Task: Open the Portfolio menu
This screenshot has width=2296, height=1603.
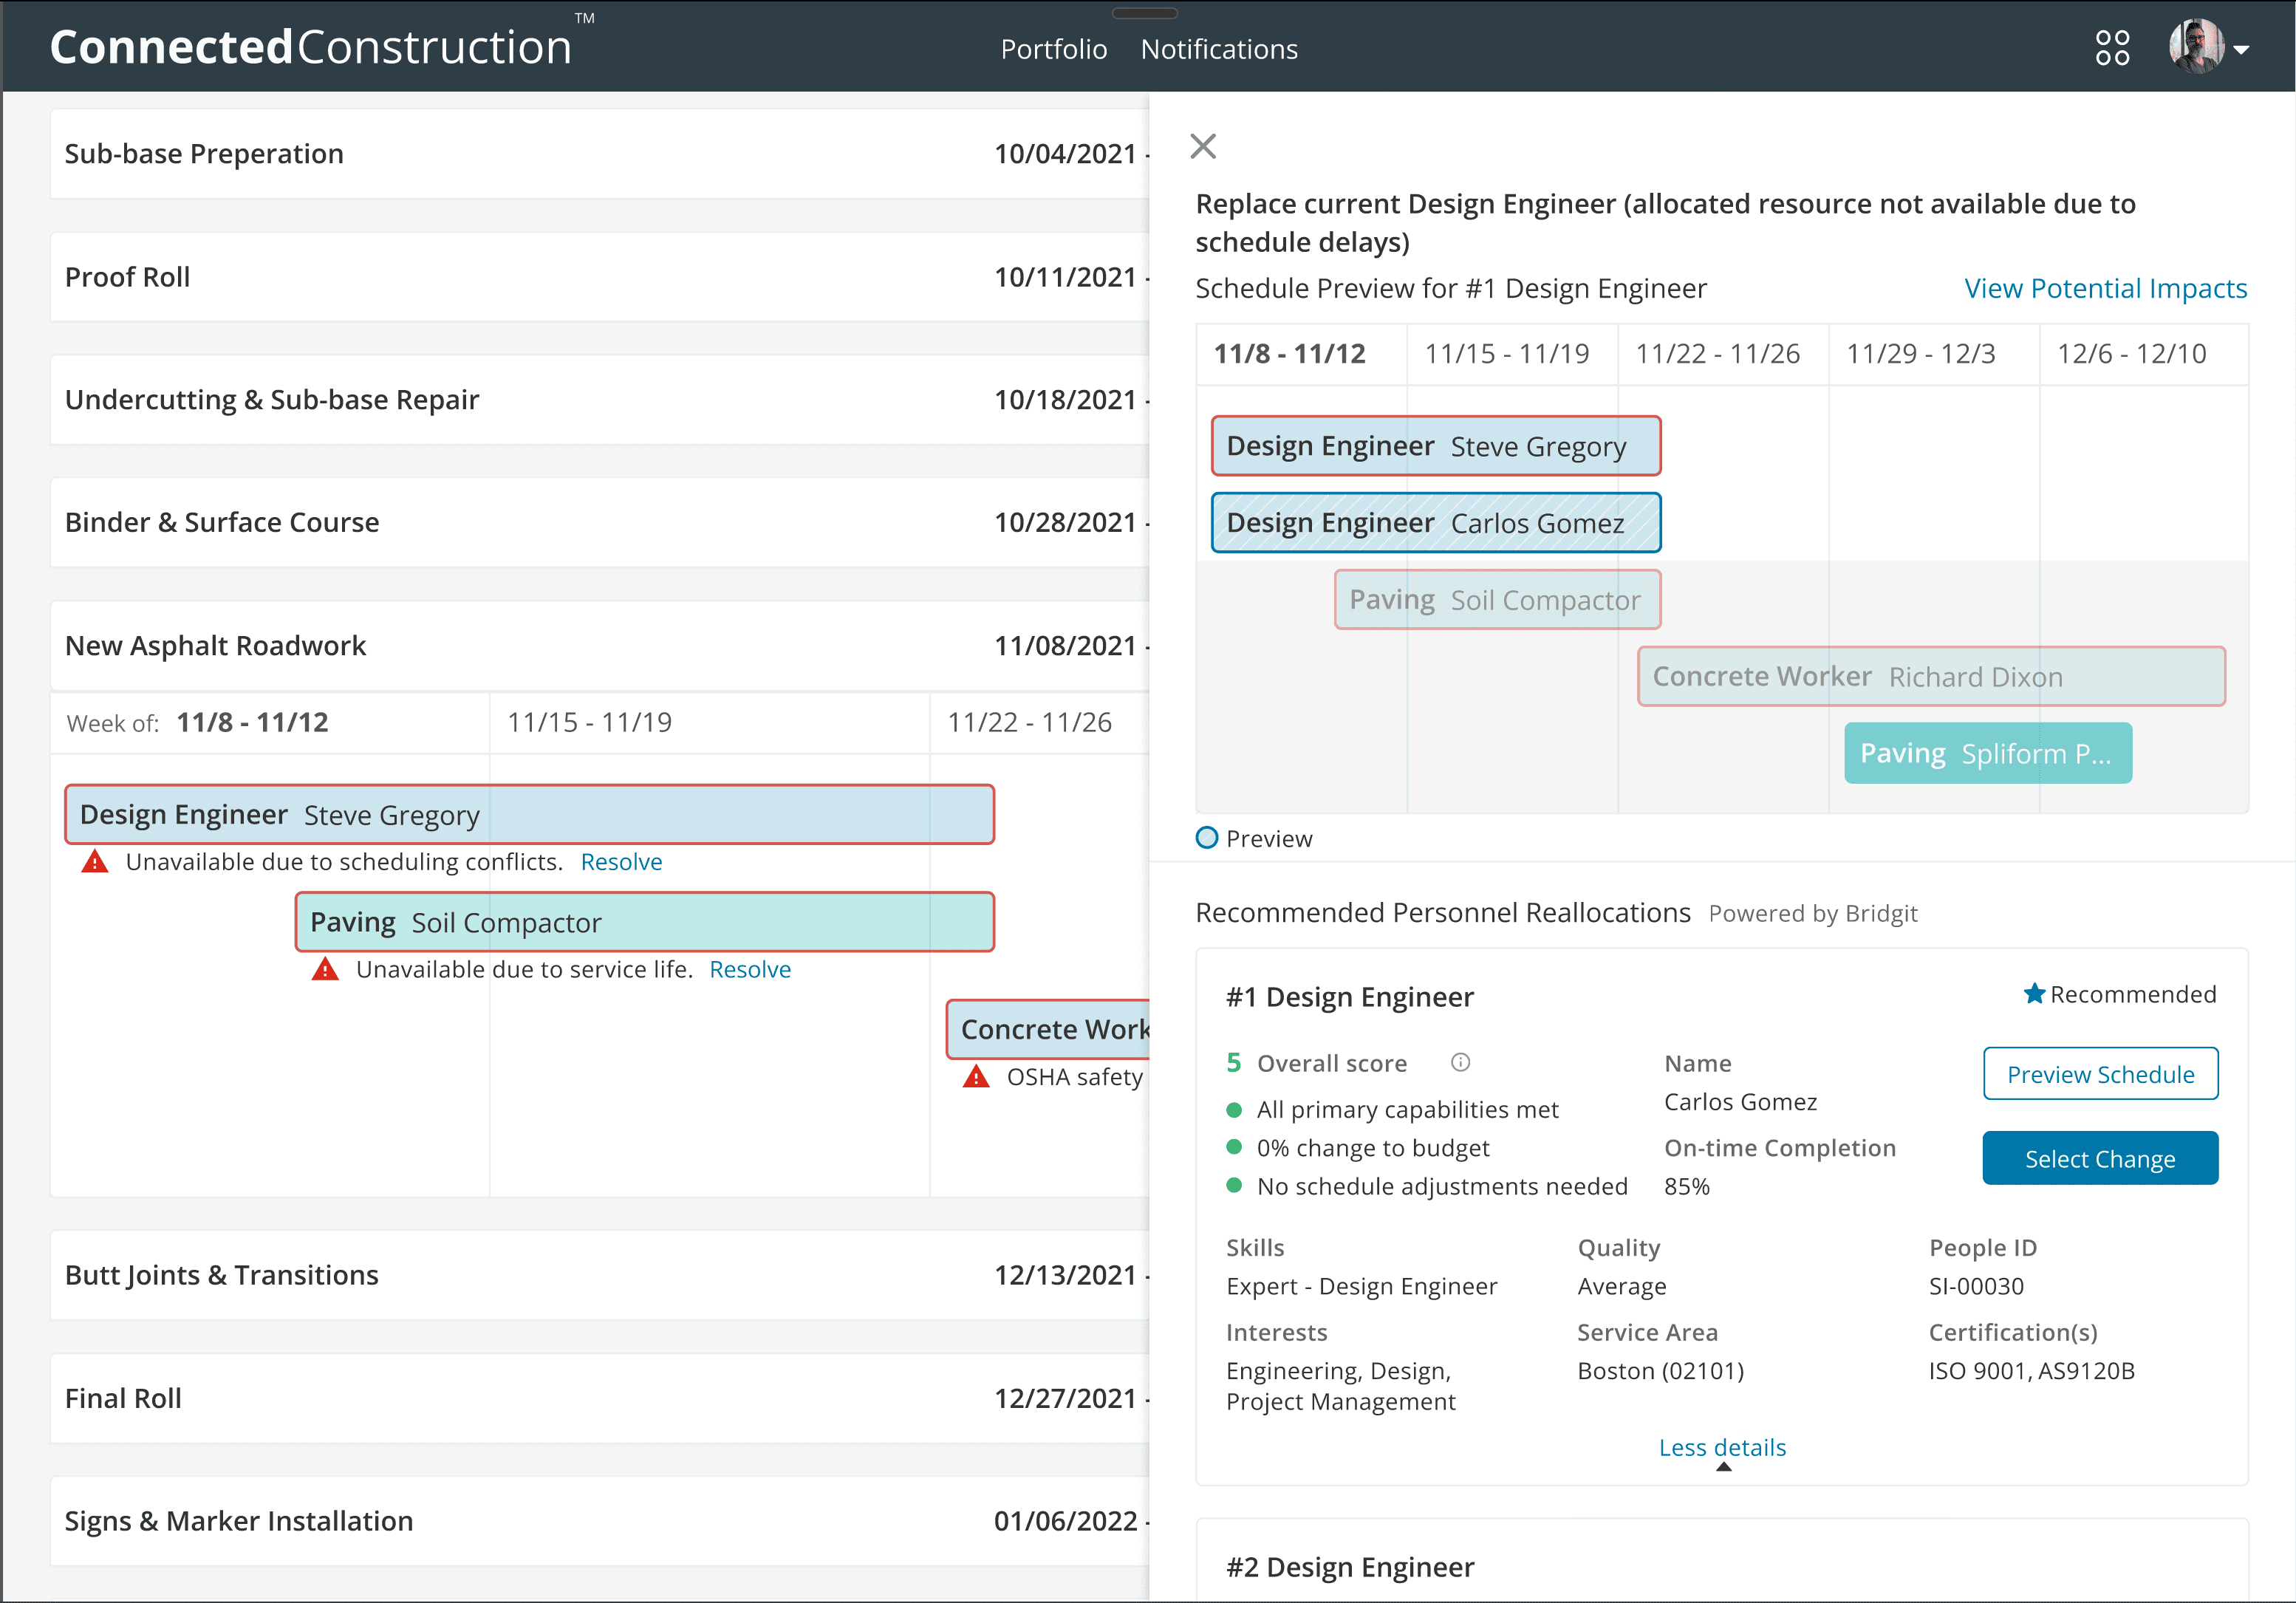Action: (1054, 49)
